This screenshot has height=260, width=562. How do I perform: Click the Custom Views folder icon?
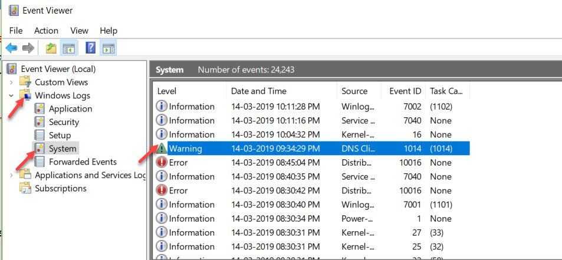coord(25,82)
